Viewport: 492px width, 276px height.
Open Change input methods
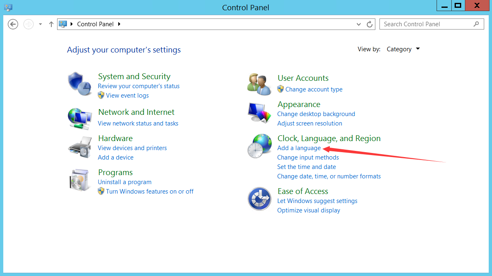308,157
